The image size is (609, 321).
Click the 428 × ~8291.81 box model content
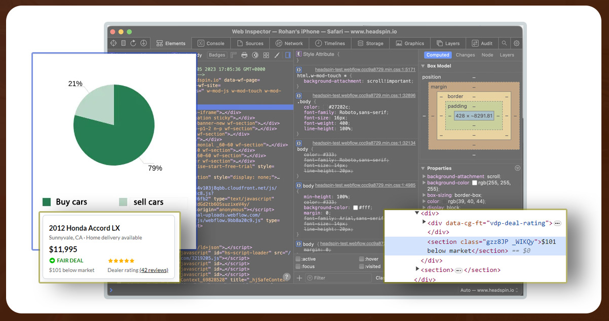click(474, 116)
